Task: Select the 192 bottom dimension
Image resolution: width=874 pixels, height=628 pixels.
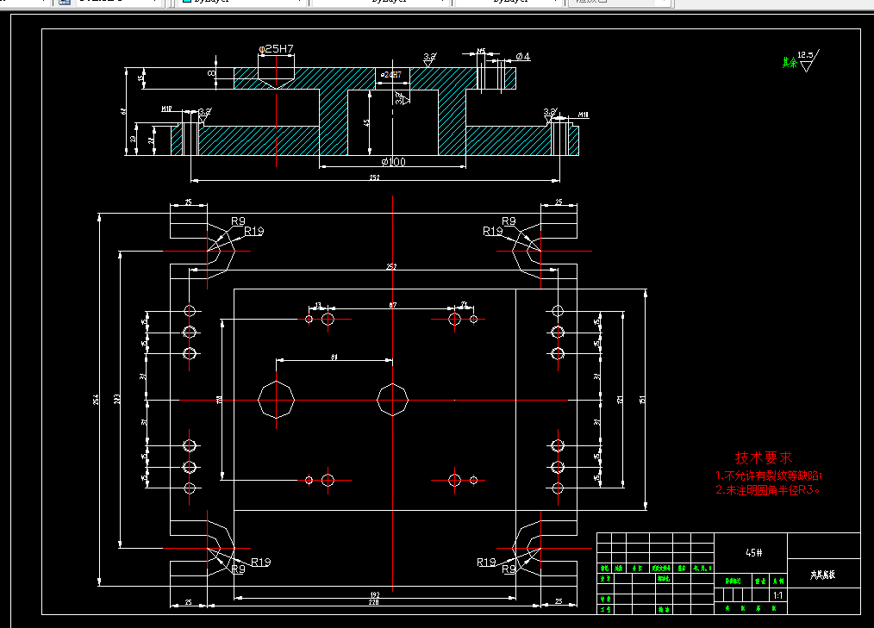Action: click(x=375, y=594)
